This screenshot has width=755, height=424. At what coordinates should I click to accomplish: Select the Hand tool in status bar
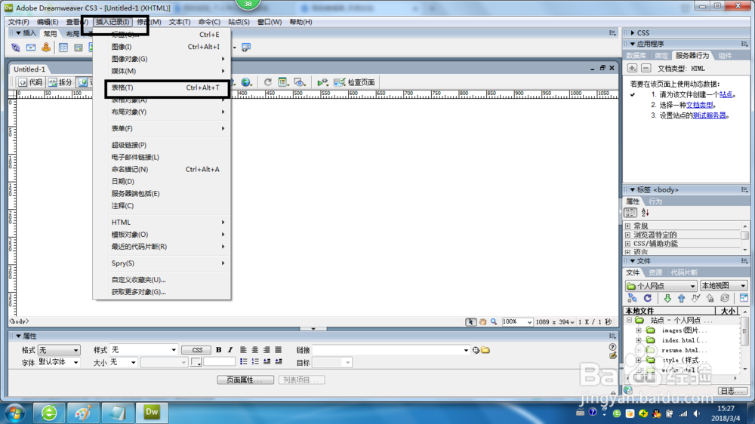(482, 322)
